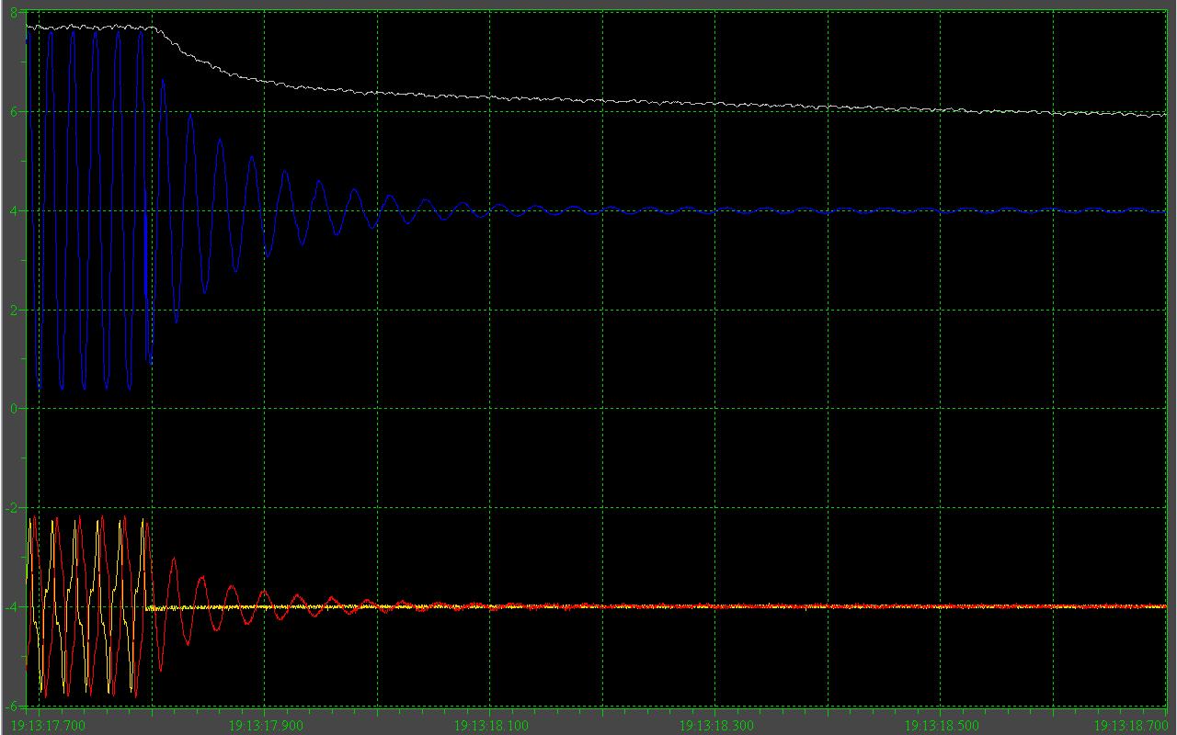Viewport: 1177px width, 735px height.
Task: Click the y-axis label 6
Action: (13, 111)
